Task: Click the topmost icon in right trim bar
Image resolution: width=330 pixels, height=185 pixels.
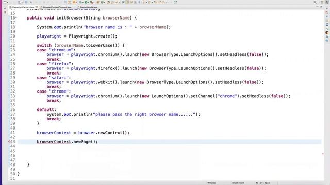Action: [x=327, y=8]
